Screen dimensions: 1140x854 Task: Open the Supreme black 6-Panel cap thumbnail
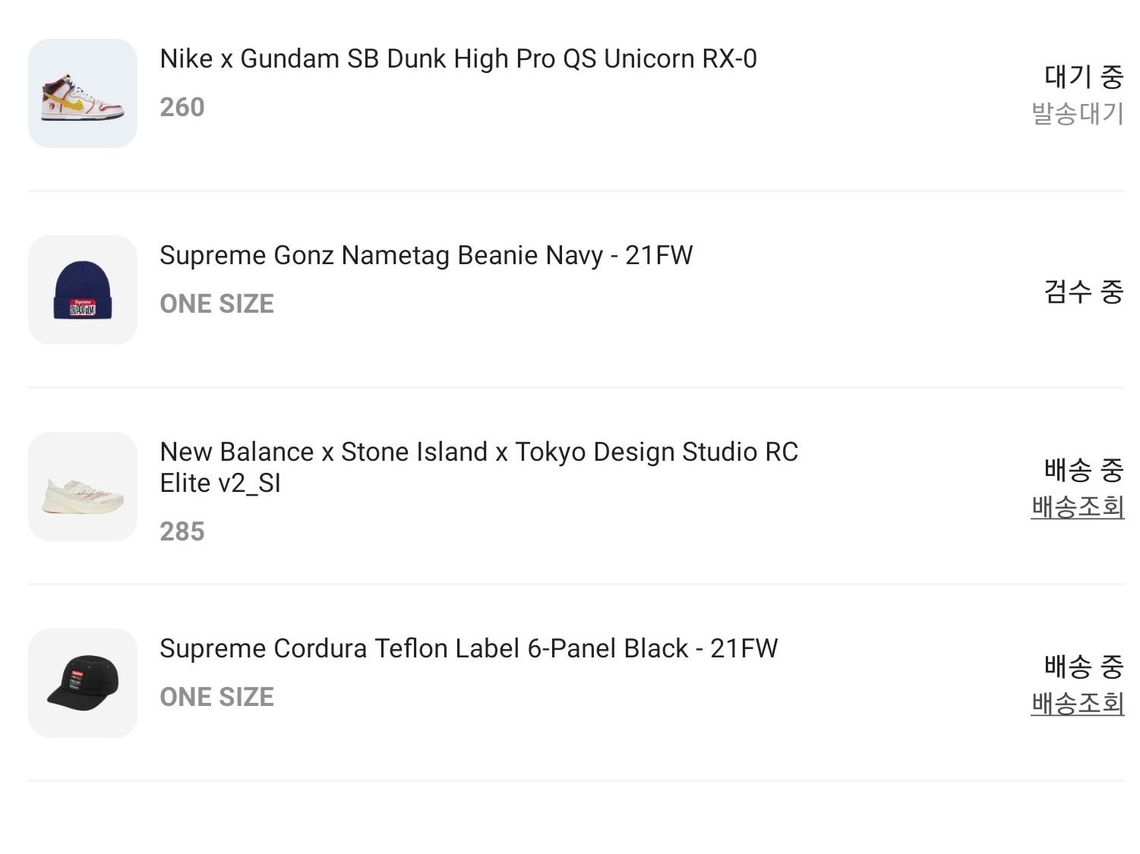(83, 683)
